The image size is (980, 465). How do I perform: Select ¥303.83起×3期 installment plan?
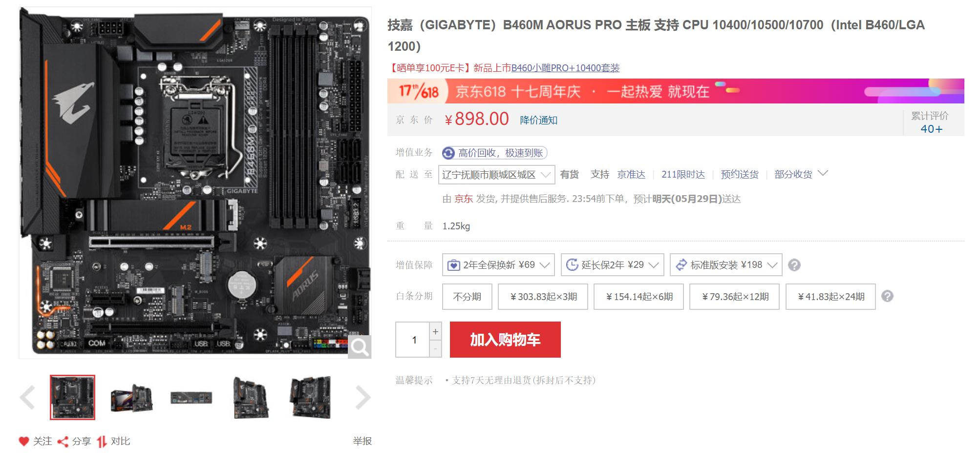(543, 297)
